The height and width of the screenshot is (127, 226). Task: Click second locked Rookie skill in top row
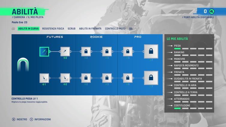107,52
